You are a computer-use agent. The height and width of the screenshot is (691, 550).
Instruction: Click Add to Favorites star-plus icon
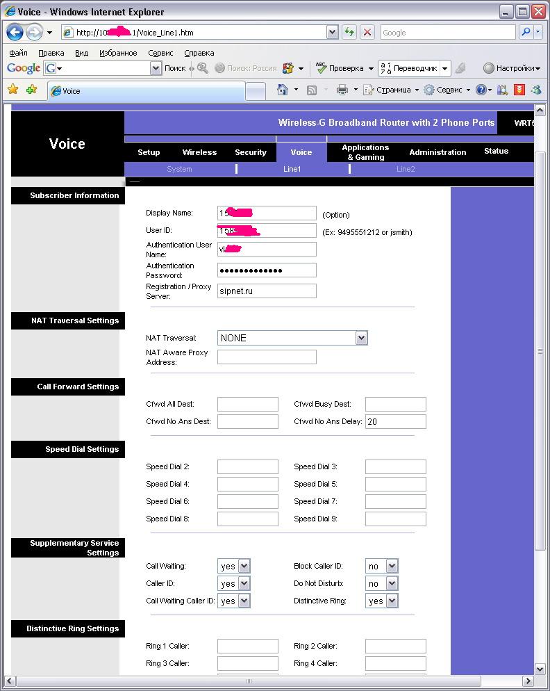coord(31,90)
